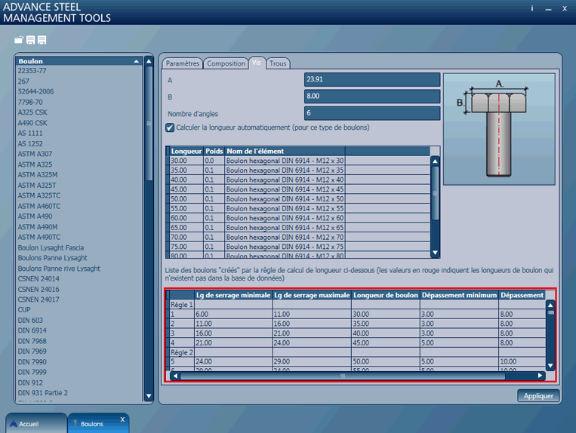The height and width of the screenshot is (433, 576).
Task: Click the Poids column header
Action: 214,151
